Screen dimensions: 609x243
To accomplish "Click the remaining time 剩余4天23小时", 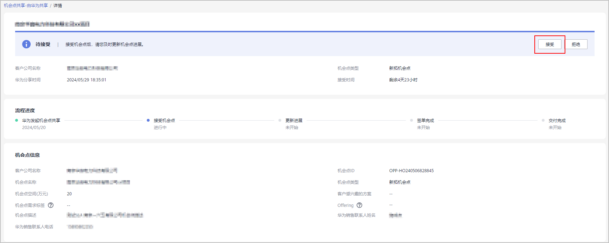I will pyautogui.click(x=403, y=80).
